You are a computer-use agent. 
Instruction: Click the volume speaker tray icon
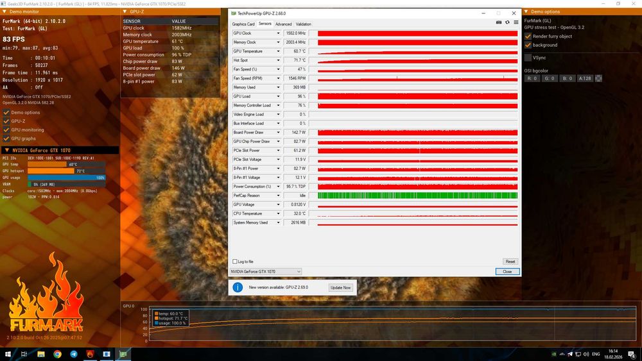click(586, 354)
